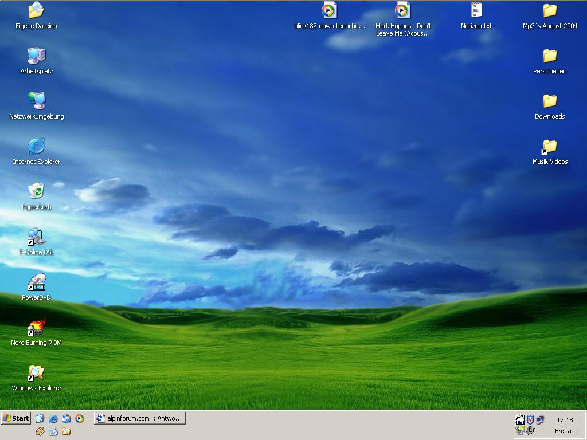This screenshot has width=587, height=440.
Task: Click the Netzwerkumgebung desktop icon
Action: [x=36, y=101]
